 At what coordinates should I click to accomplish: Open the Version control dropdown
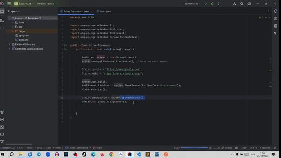pos(47,4)
